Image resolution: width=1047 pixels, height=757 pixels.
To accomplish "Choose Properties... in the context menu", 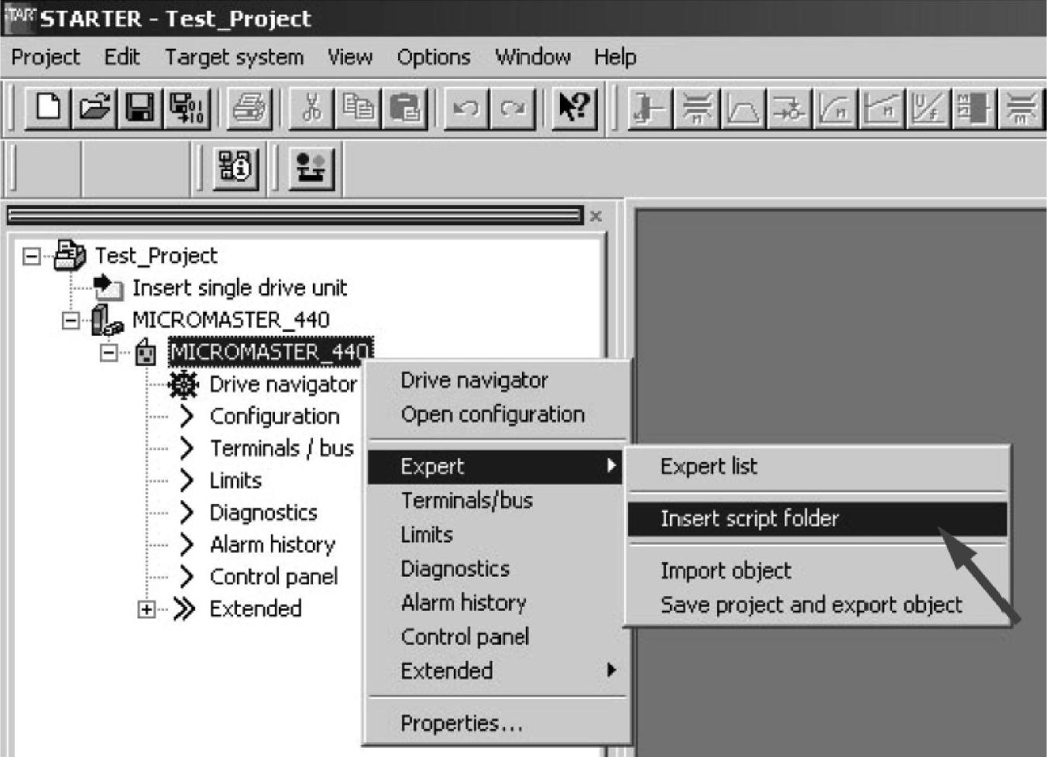I will pos(462,724).
